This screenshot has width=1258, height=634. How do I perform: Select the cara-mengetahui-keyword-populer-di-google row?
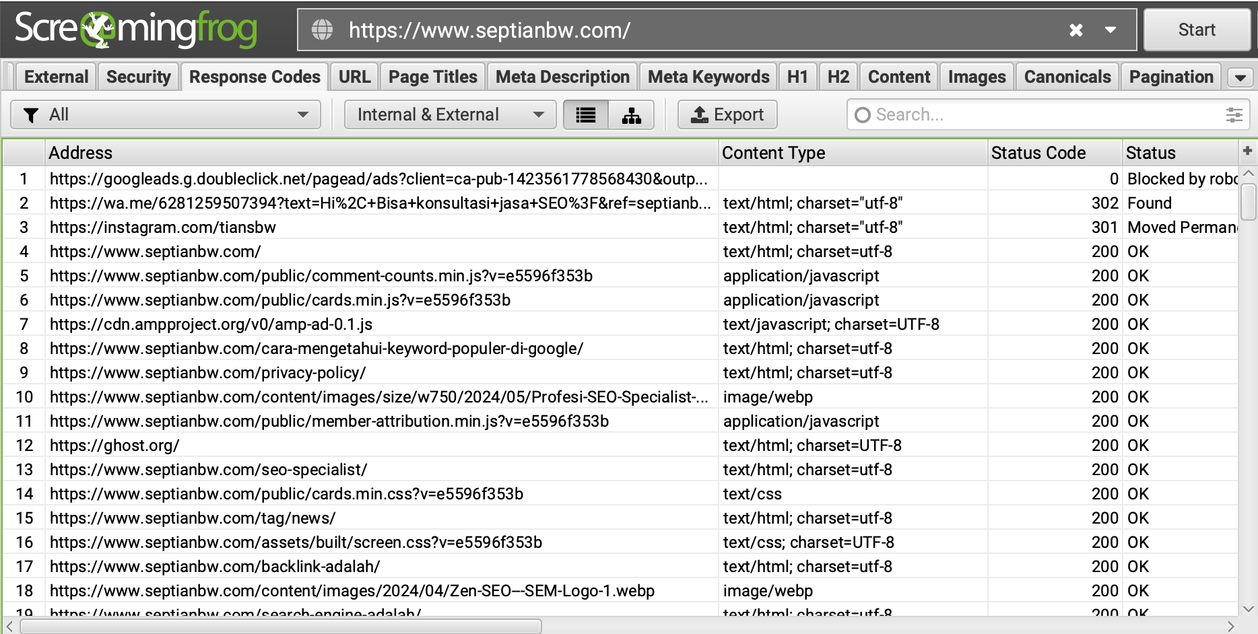pyautogui.click(x=620, y=348)
